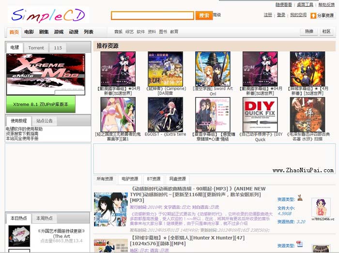The height and width of the screenshot is (253, 339).
Task: Switch to the 使用教程 tab
Action: pos(19,120)
